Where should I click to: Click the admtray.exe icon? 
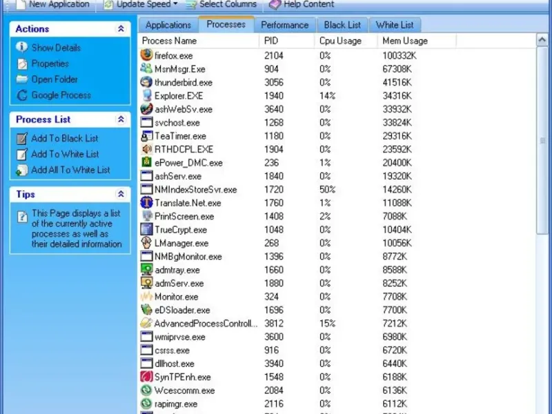pyautogui.click(x=146, y=269)
